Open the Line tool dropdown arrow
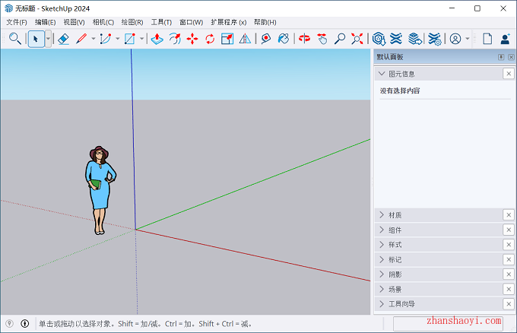The image size is (517, 333). [x=94, y=39]
